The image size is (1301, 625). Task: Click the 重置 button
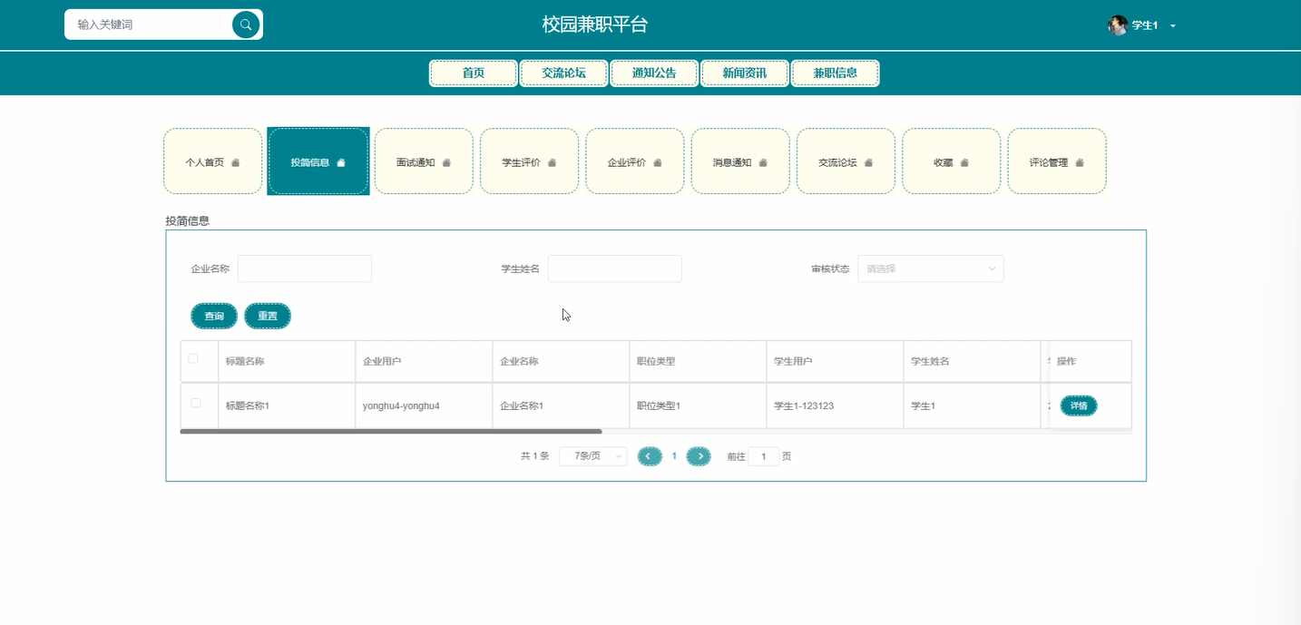pyautogui.click(x=268, y=316)
